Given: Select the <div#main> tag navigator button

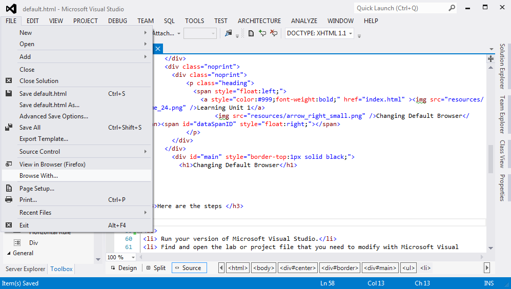Looking at the screenshot, I should point(380,267).
